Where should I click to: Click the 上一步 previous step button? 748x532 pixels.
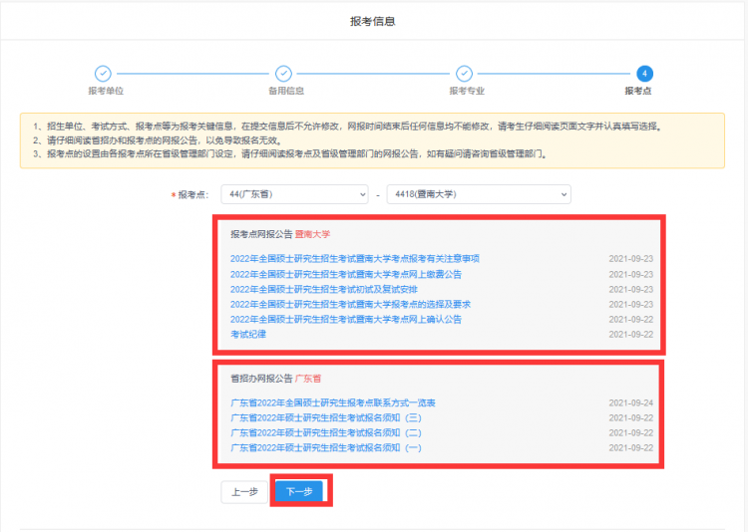coord(244,491)
